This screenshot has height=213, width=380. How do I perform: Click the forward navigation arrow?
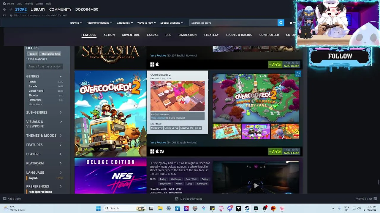click(11, 9)
